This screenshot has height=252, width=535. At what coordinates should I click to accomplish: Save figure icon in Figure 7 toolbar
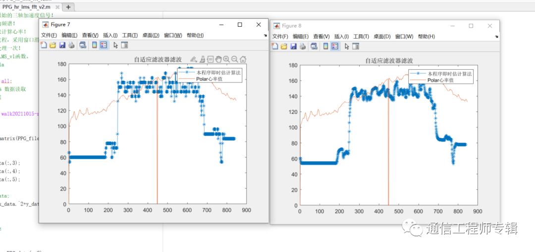click(x=62, y=45)
